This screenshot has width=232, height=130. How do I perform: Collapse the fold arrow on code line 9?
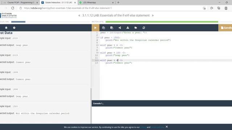[99, 53]
